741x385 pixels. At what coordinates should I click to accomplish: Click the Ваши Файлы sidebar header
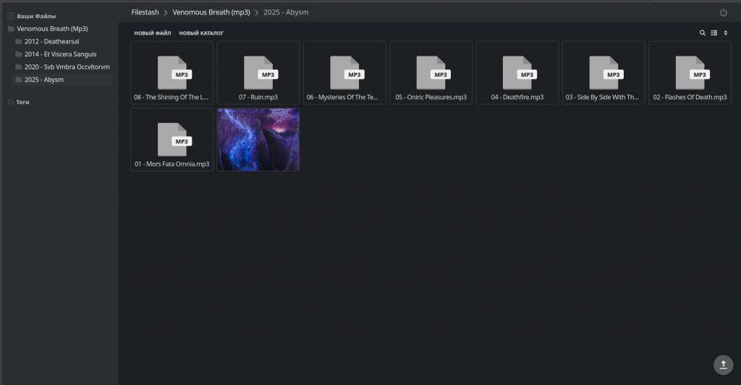pyautogui.click(x=36, y=16)
